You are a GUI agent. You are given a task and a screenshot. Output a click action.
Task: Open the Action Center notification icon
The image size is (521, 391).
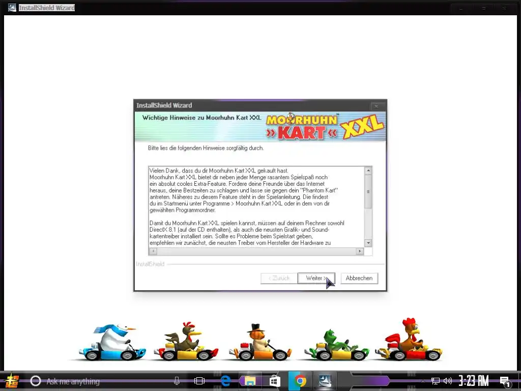click(505, 382)
